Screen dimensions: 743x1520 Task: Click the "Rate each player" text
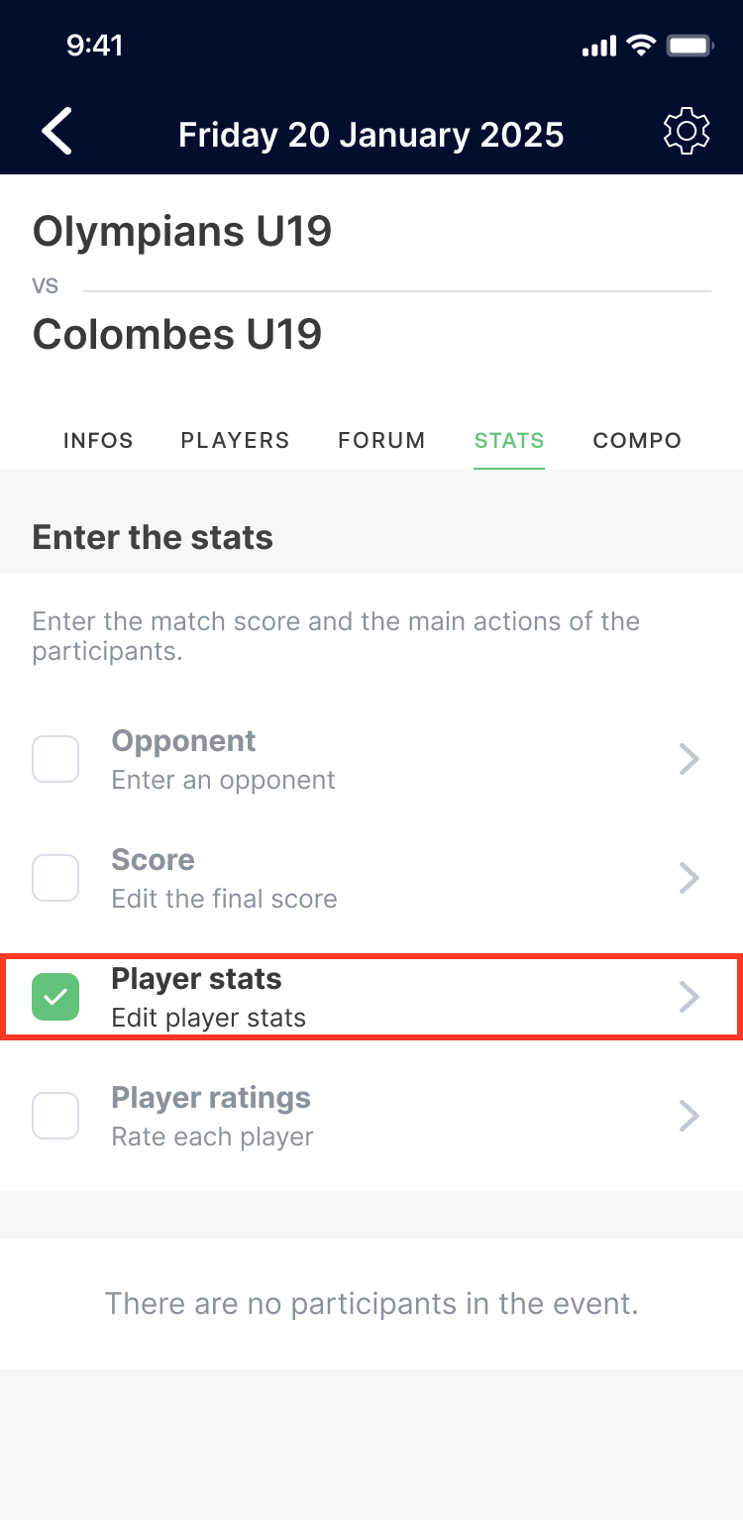click(x=212, y=1137)
